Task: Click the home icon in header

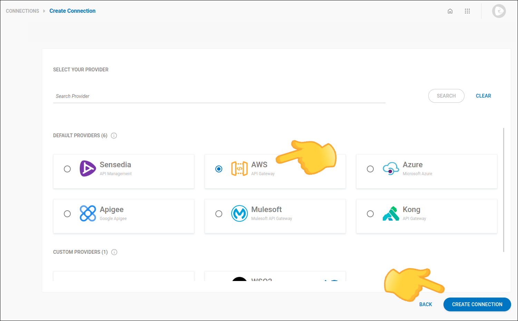Action: point(450,11)
